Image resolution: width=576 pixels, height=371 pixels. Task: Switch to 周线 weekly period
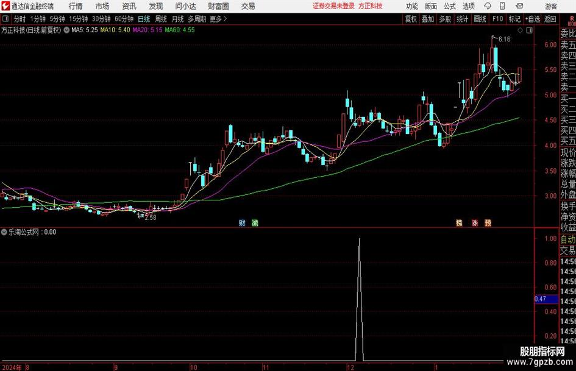coord(161,19)
